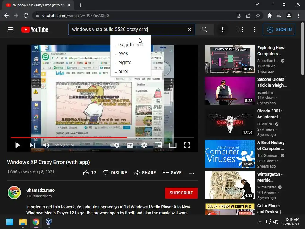Install the app from the address bar icon
305x229 pixels.
tap(239, 16)
